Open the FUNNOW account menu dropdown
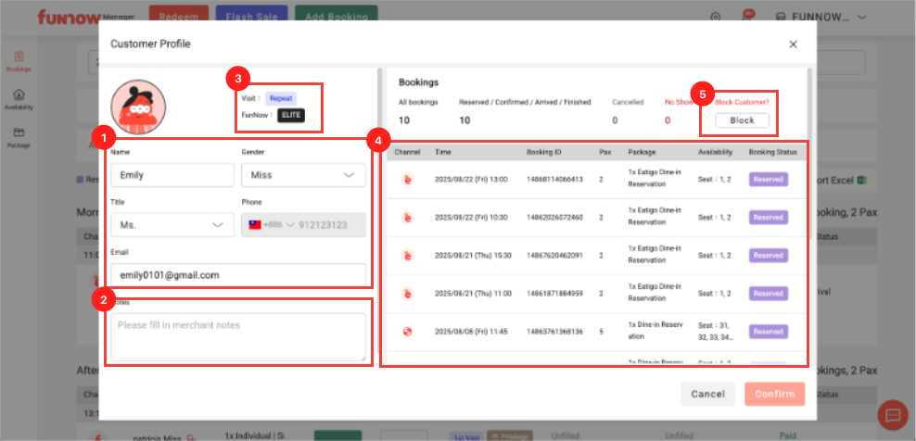 pyautogui.click(x=822, y=17)
